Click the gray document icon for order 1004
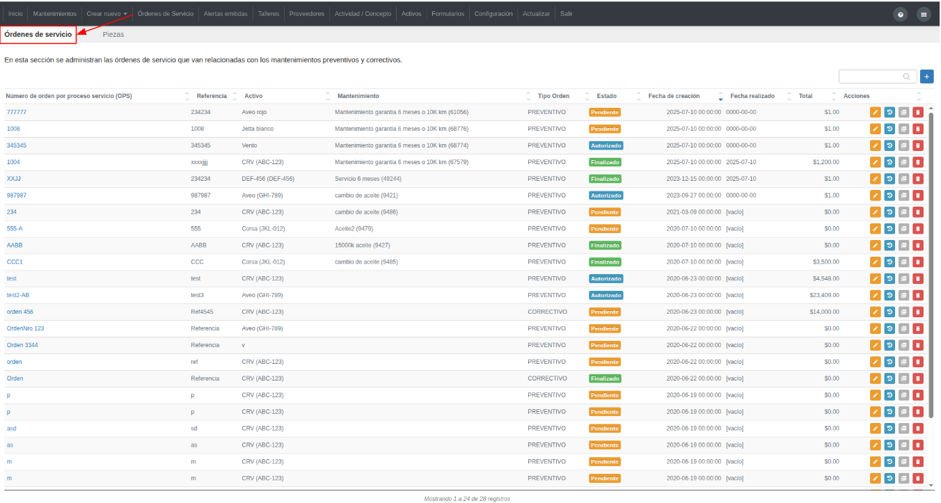 (x=903, y=162)
